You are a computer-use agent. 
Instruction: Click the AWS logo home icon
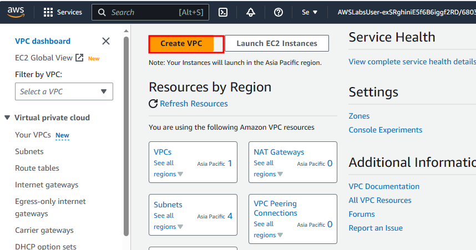pyautogui.click(x=16, y=12)
